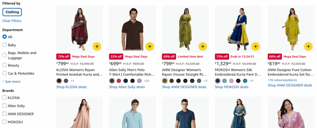The height and width of the screenshot is (128, 317).
Task: Click the Clothing filter chip
Action: point(12,12)
